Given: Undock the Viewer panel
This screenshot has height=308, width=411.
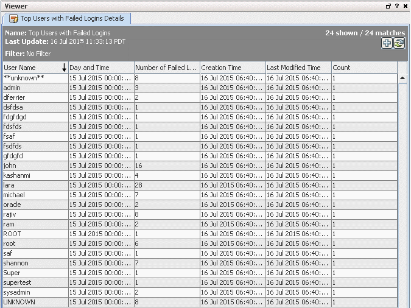Looking at the screenshot, I should (x=388, y=5).
